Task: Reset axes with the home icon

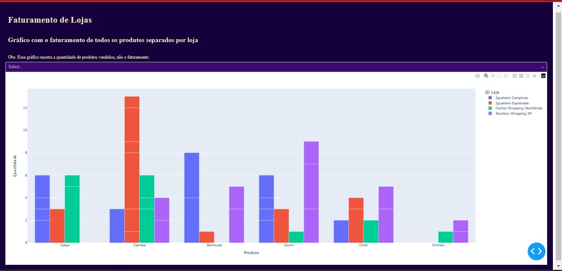Action: [534, 75]
